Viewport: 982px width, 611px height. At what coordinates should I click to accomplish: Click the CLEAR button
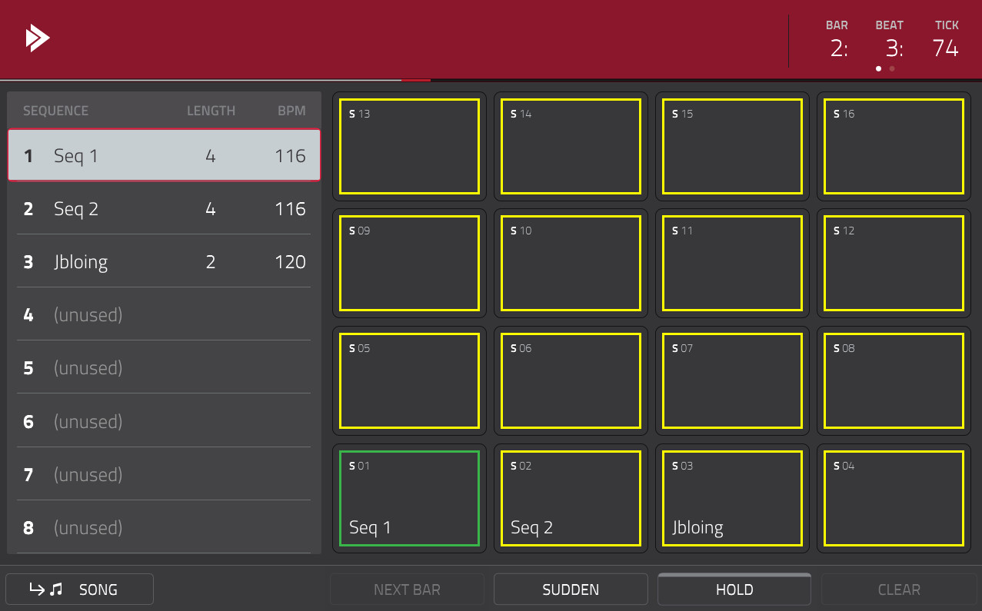pyautogui.click(x=898, y=589)
